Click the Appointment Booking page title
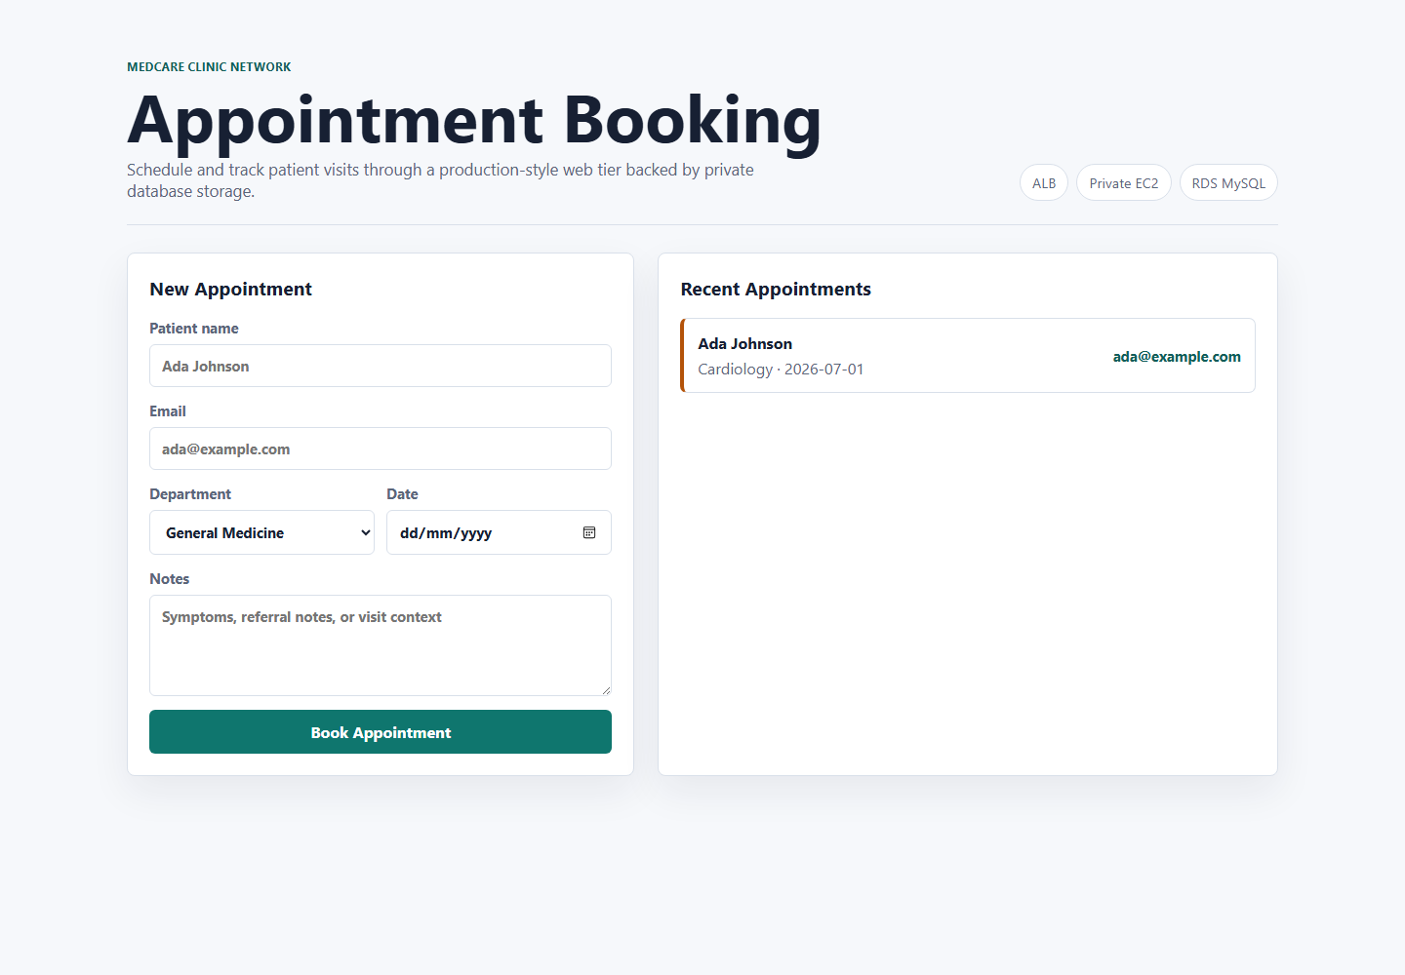Screen dimensions: 1405x975 point(474,121)
